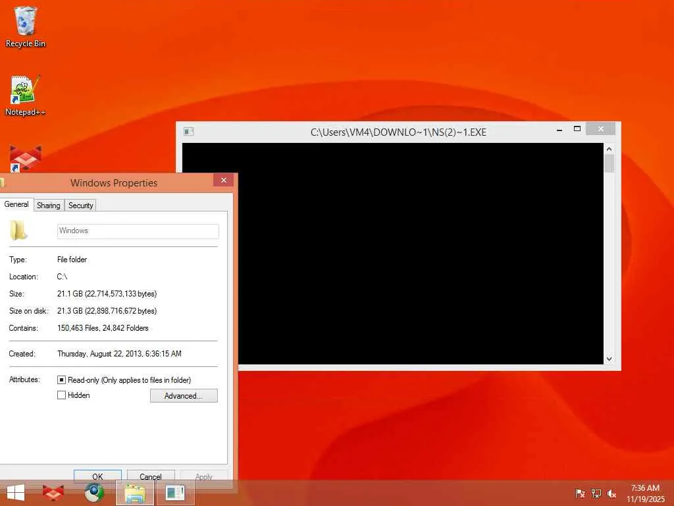674x506 pixels.
Task: Select the Notepad++ desktop shortcut
Action: [x=26, y=96]
